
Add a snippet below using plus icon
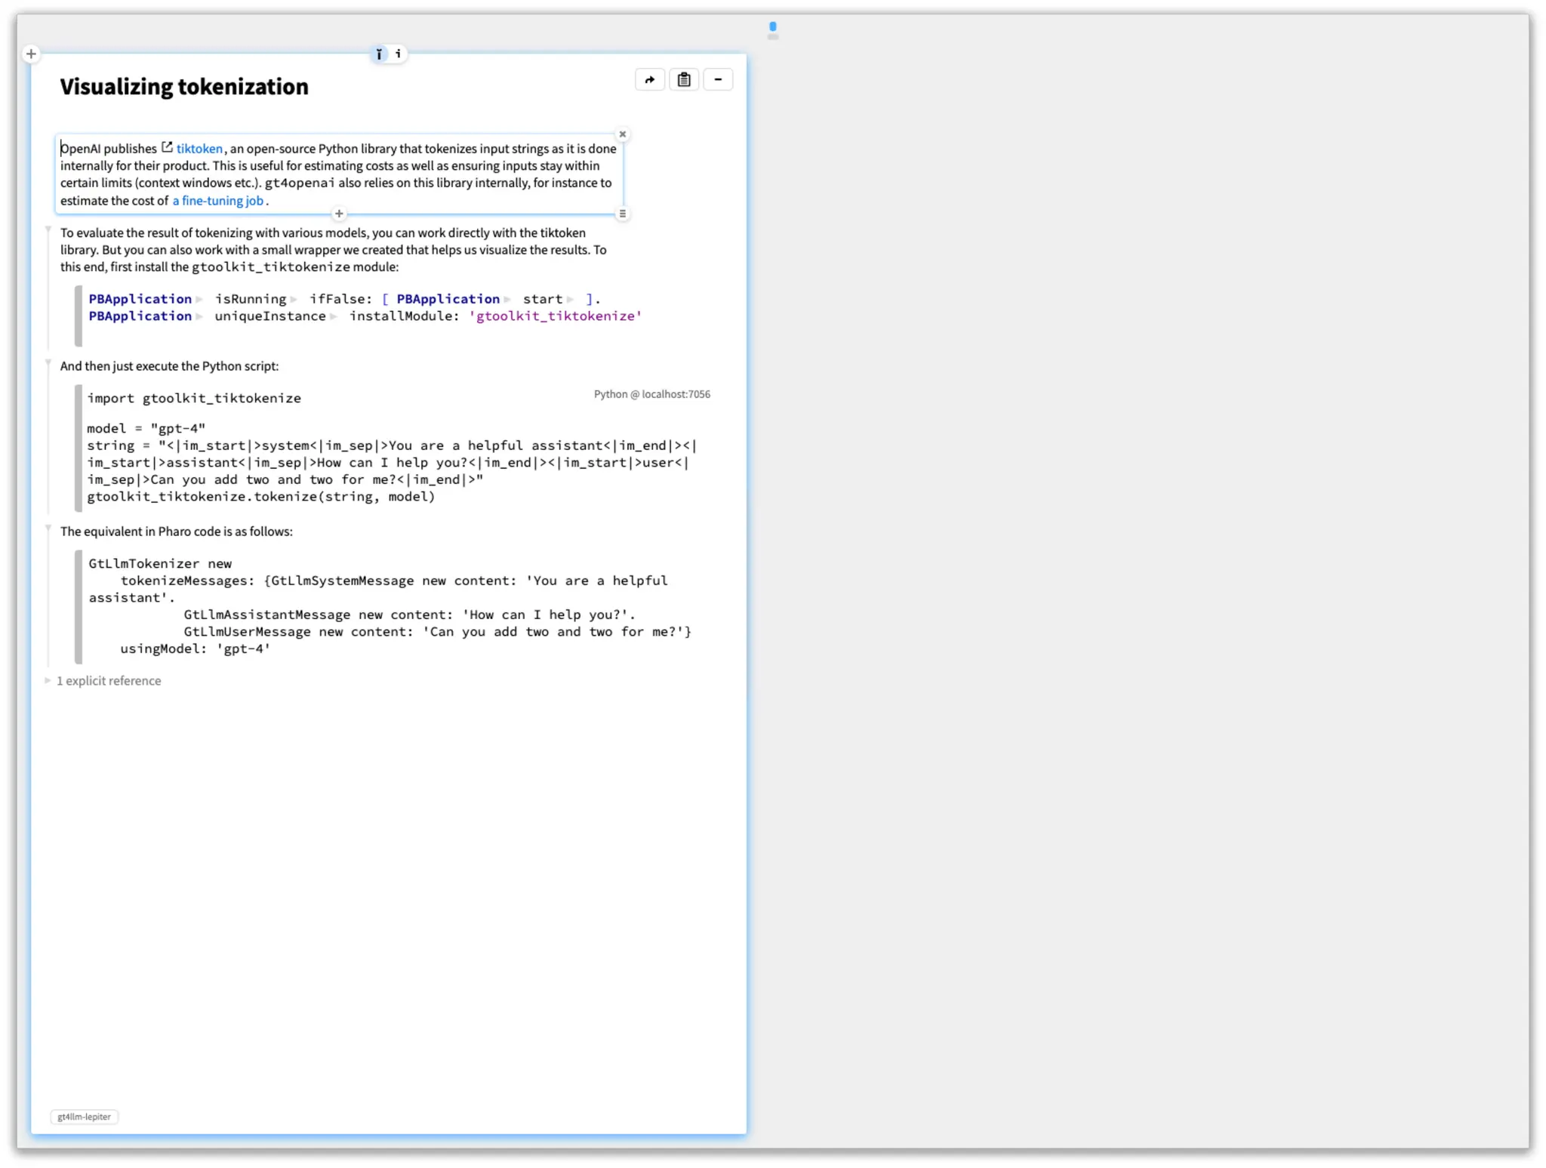click(339, 214)
